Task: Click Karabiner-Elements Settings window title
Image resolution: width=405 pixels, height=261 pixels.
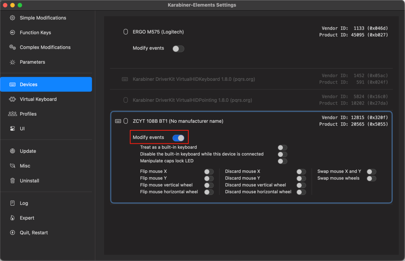Action: (202, 5)
